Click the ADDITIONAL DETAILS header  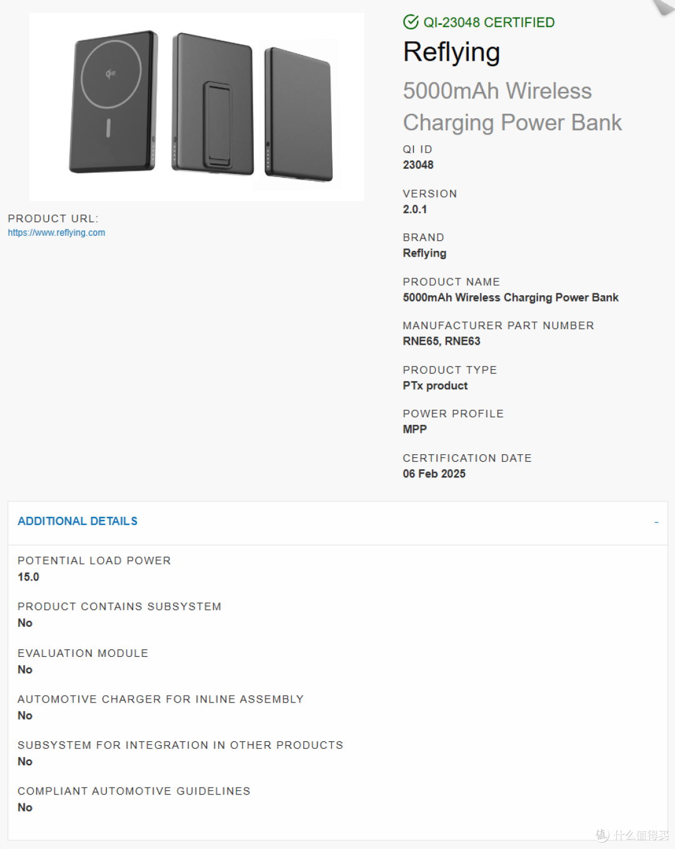coord(77,521)
